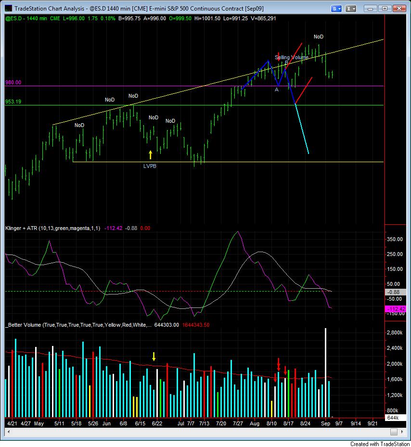Click the 350.00 Klinger axis value
411x447 pixels.
pos(395,239)
